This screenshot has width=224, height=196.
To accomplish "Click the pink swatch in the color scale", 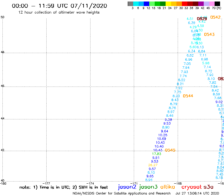I will 212,4.
